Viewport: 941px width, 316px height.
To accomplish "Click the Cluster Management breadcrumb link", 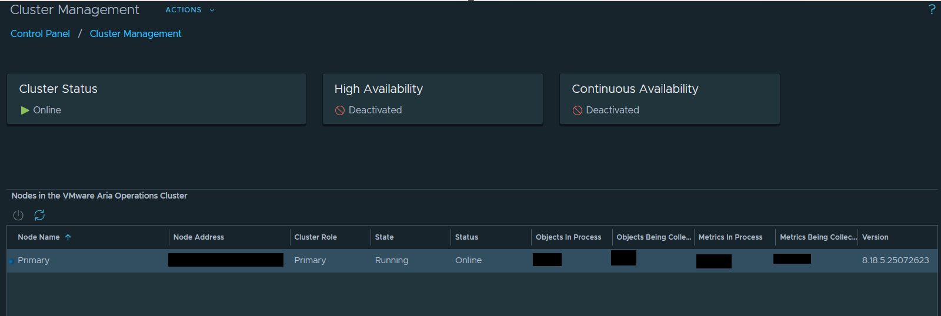I will pyautogui.click(x=135, y=34).
